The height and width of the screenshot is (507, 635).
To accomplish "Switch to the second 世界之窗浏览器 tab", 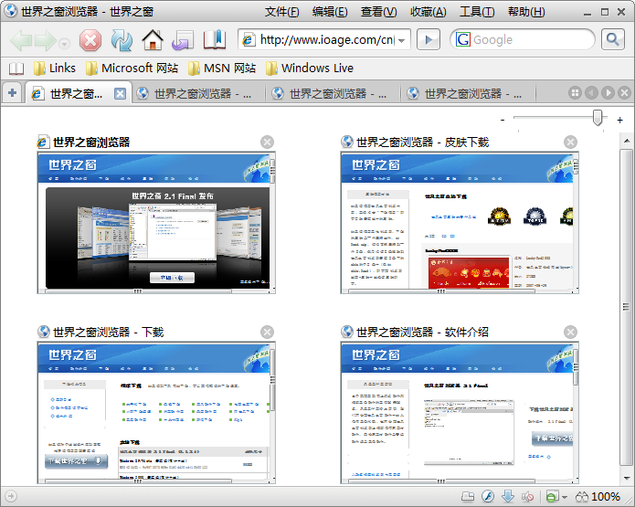I will [199, 94].
